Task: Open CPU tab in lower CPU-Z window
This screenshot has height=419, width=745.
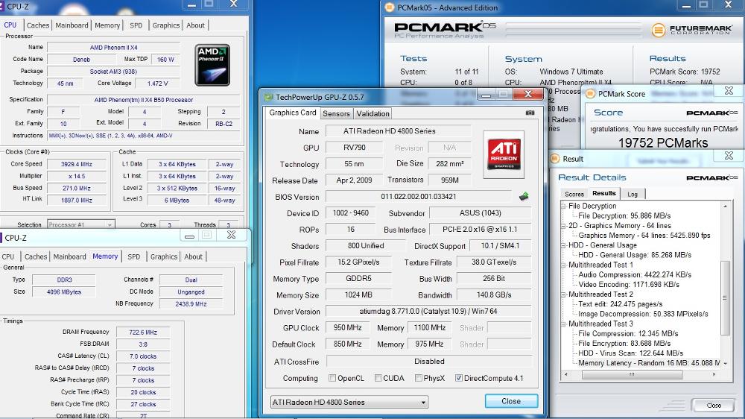Action: [x=8, y=256]
